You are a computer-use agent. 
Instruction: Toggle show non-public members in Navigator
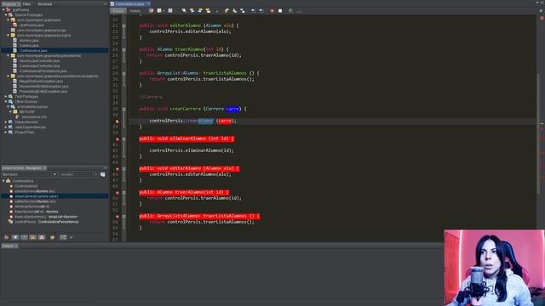click(32, 237)
